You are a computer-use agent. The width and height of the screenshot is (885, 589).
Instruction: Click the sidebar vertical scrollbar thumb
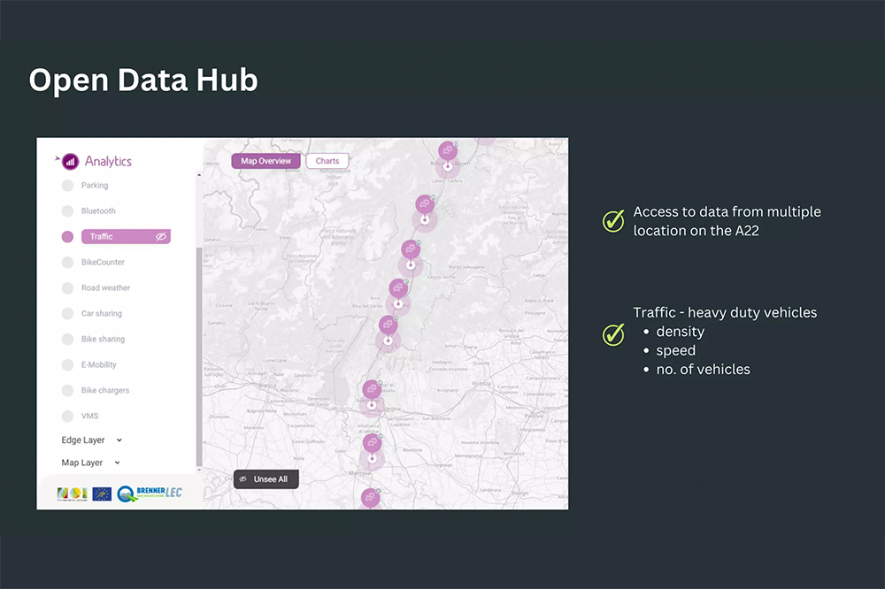(198, 356)
